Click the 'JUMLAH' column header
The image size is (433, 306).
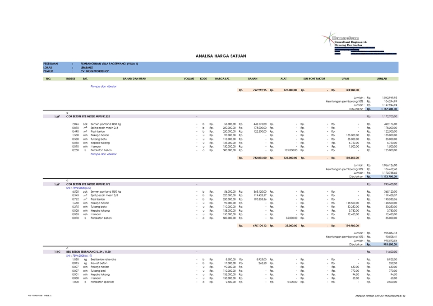click(x=382, y=79)
